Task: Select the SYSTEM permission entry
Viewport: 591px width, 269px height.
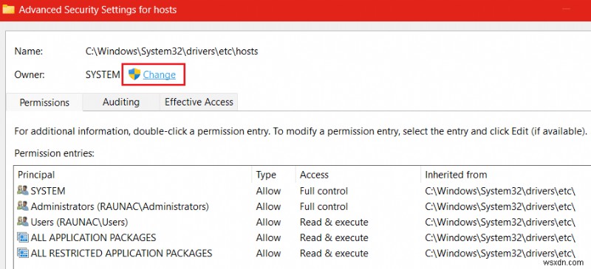Action: 302,191
